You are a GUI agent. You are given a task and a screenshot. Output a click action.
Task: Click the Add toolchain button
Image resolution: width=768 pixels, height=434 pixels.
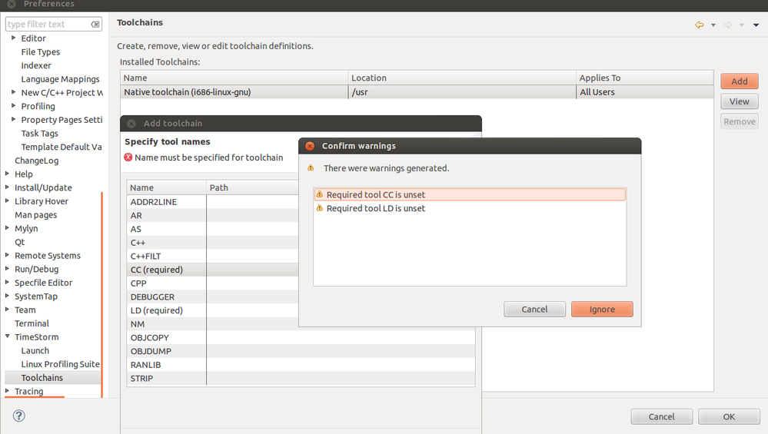tap(739, 81)
